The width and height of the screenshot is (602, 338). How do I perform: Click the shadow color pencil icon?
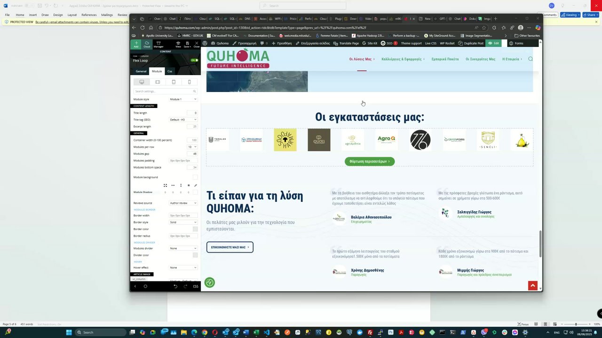click(x=196, y=185)
